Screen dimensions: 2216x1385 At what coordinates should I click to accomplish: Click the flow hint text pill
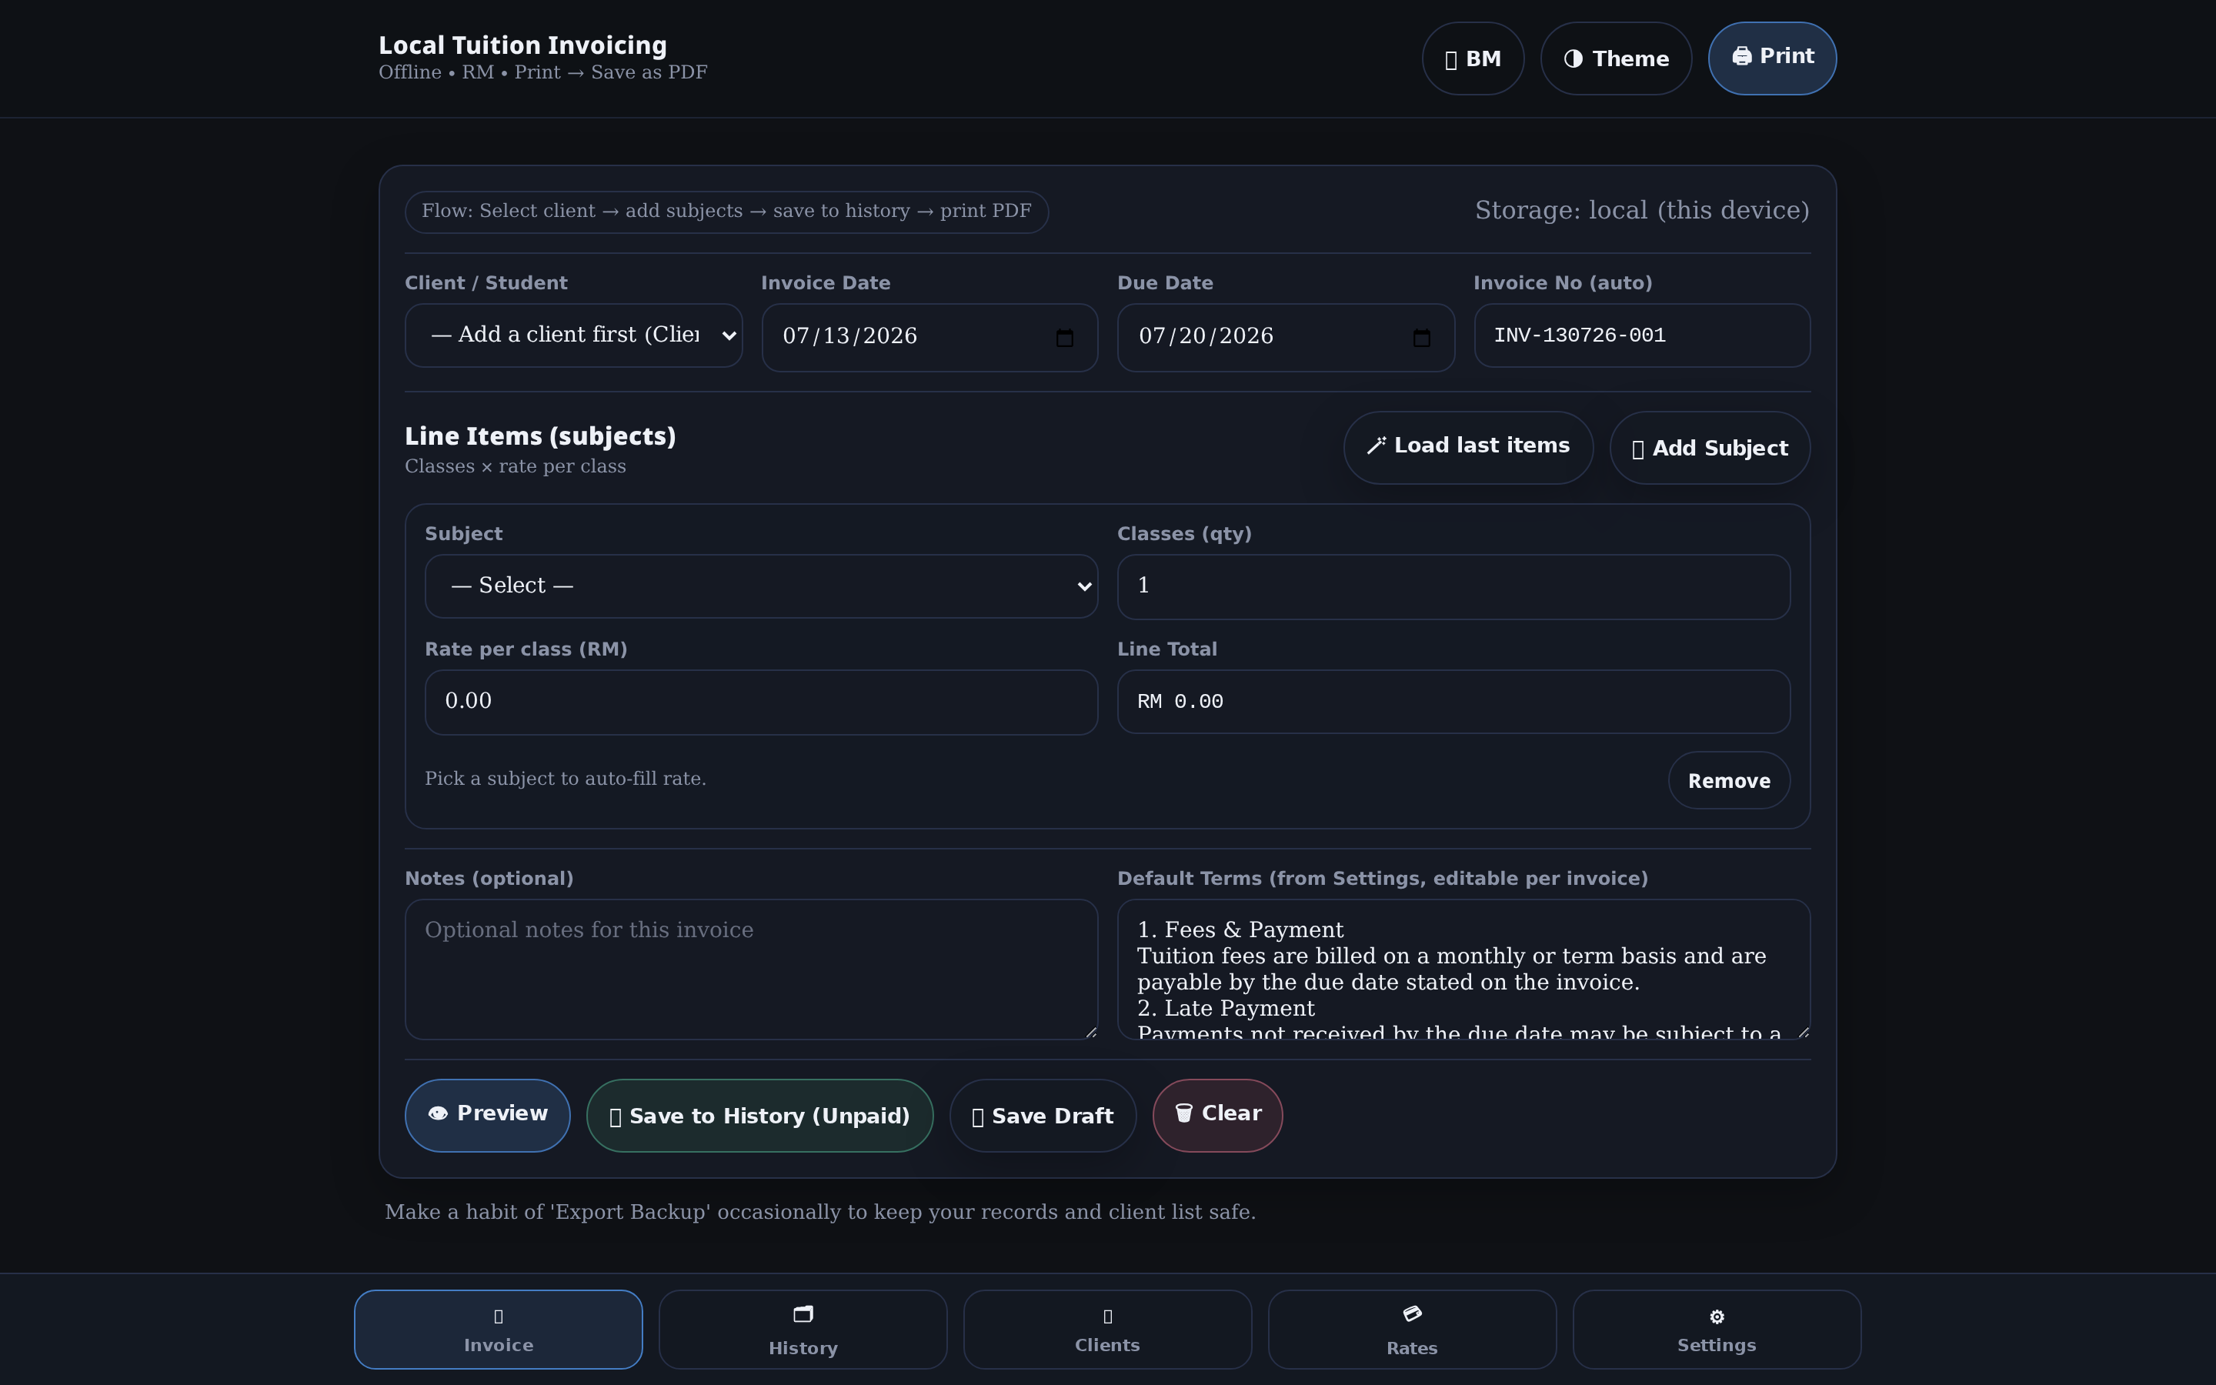click(x=726, y=212)
